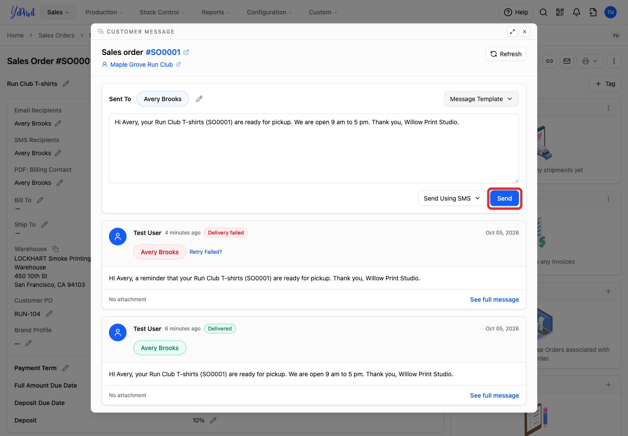Image resolution: width=628 pixels, height=436 pixels.
Task: Expand the customer message dialog to fullscreen
Action: point(512,31)
